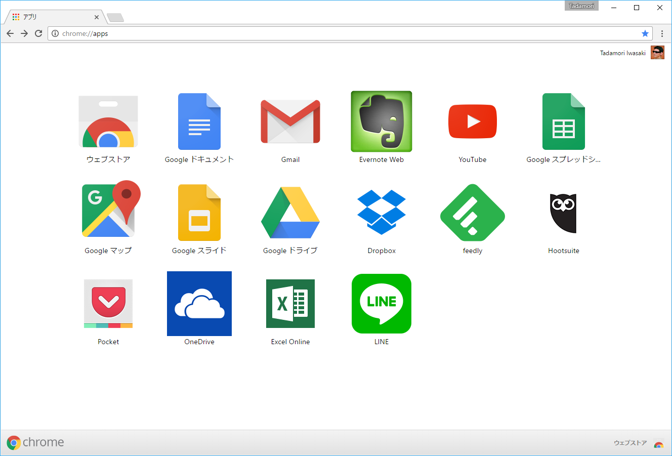Click the Tadamori profile button in title bar

tap(581, 6)
